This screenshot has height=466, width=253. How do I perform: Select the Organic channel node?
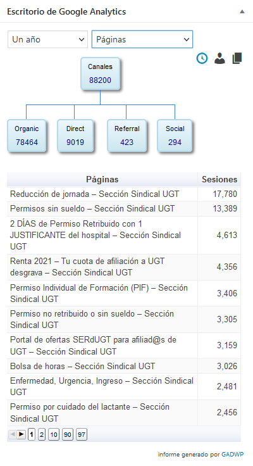point(27,135)
